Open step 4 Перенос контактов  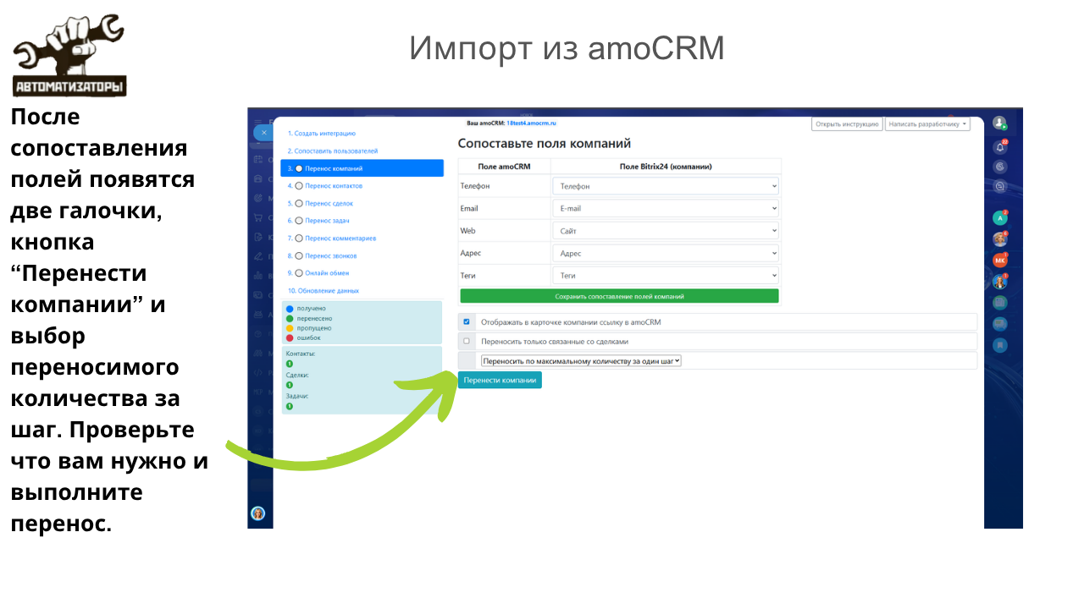(334, 186)
